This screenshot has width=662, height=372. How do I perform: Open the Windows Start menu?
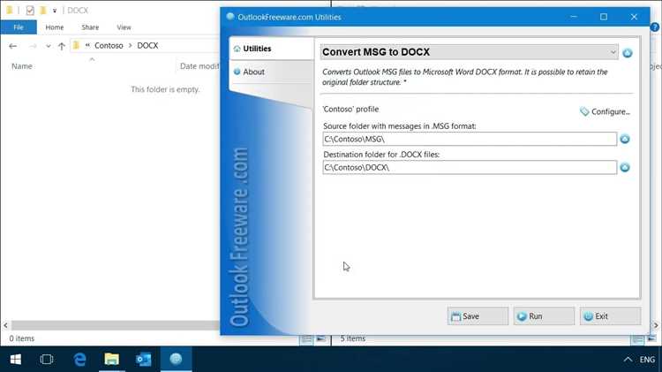click(16, 360)
